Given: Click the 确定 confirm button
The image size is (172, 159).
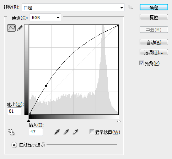Looking at the screenshot, I should tap(154, 7).
